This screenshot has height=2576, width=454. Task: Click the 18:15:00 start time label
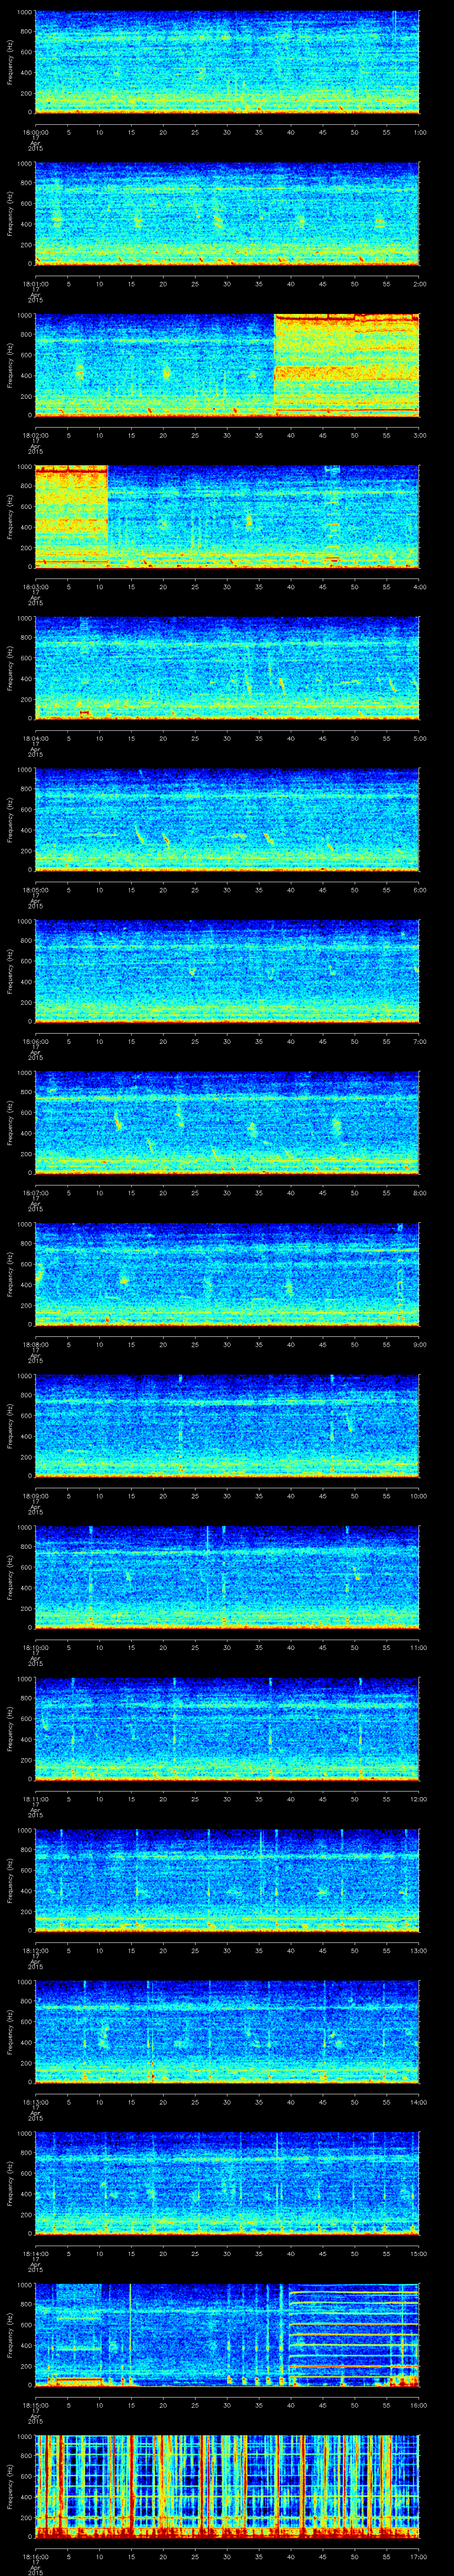point(35,2405)
